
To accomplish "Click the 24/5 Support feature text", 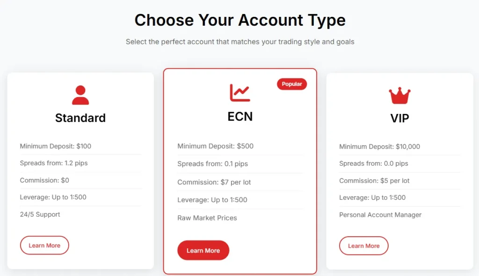I will click(40, 214).
